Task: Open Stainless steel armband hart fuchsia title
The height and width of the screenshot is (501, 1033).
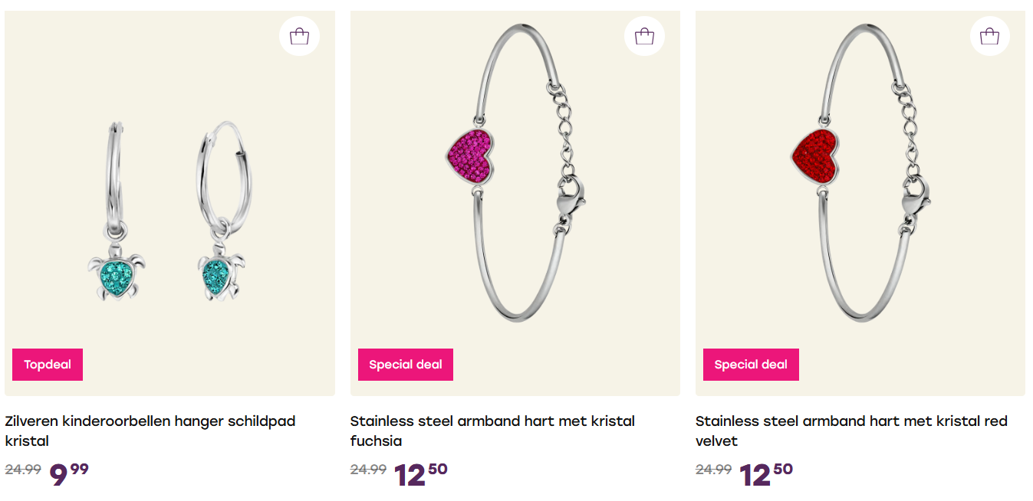Action: (x=492, y=431)
